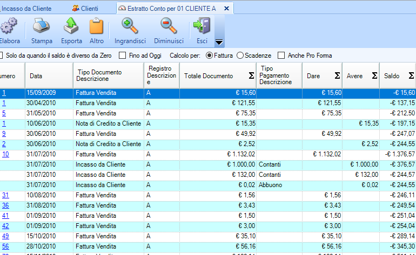416x255 pixels.
Task: Zoom out with Diminuisci magnifier
Action: tap(169, 26)
